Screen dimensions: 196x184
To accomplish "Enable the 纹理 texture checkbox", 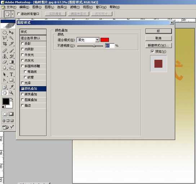I will (25, 77).
